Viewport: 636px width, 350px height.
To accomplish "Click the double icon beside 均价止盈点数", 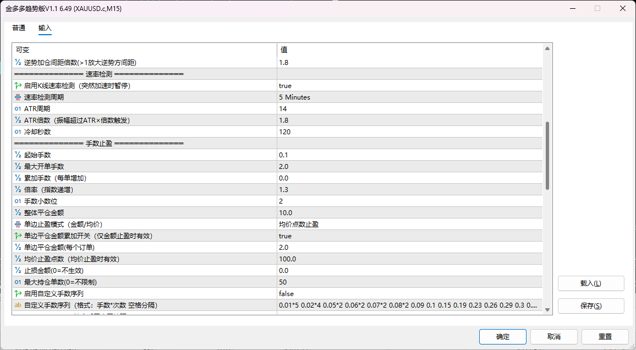I will (18, 259).
